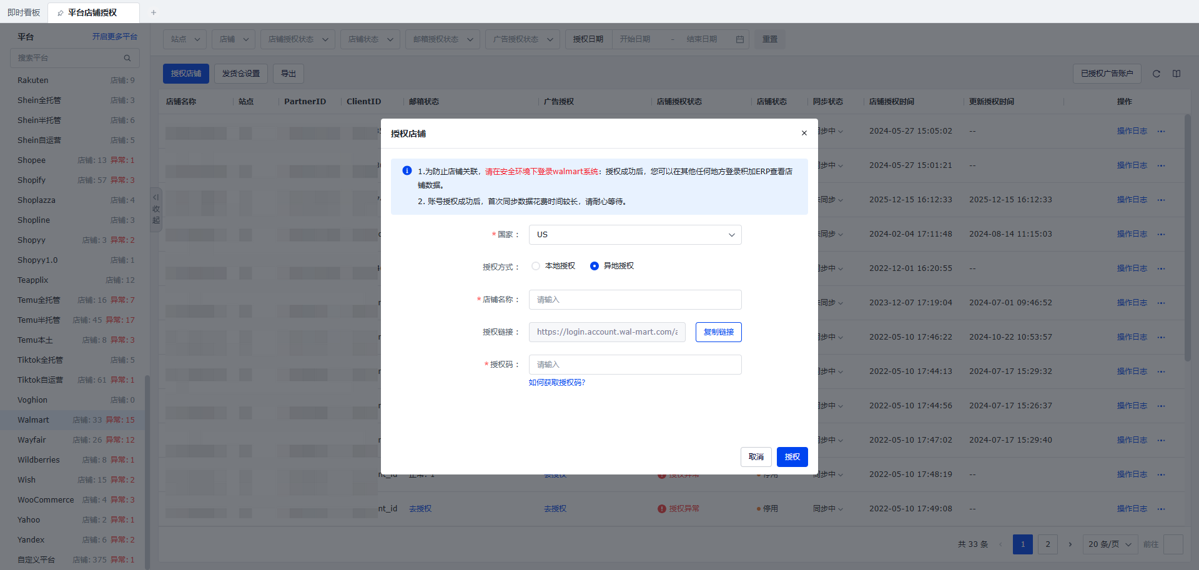Screen dimensions: 1199x570
Task: Open 广告授权状态 filter dropdown
Action: click(523, 39)
